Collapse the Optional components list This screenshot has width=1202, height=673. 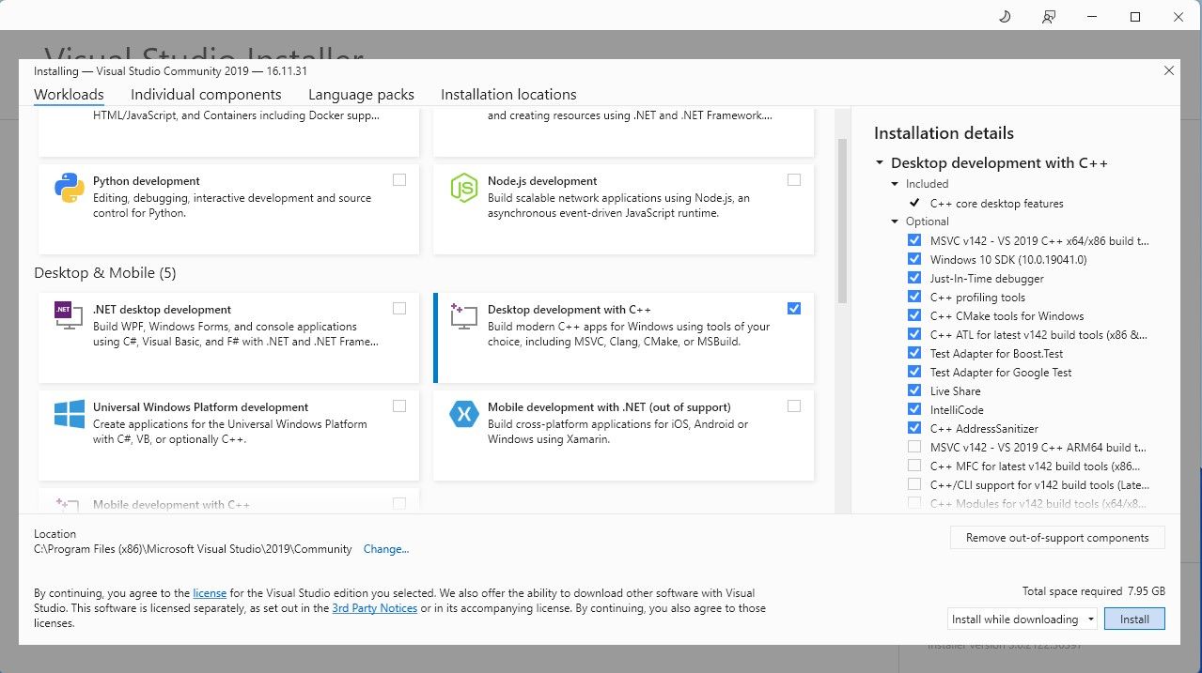(894, 222)
